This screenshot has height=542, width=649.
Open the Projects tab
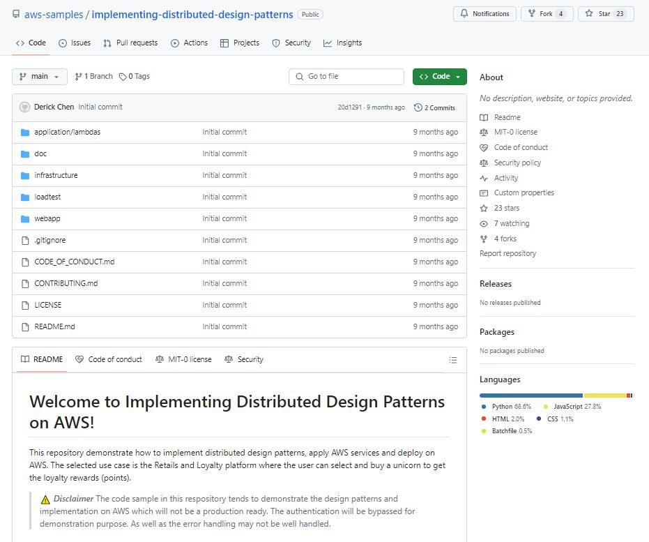click(x=240, y=43)
